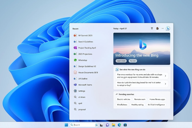Click Bing icon in taskbar search box
Image resolution: width=192 pixels, height=128 pixels.
point(97,125)
